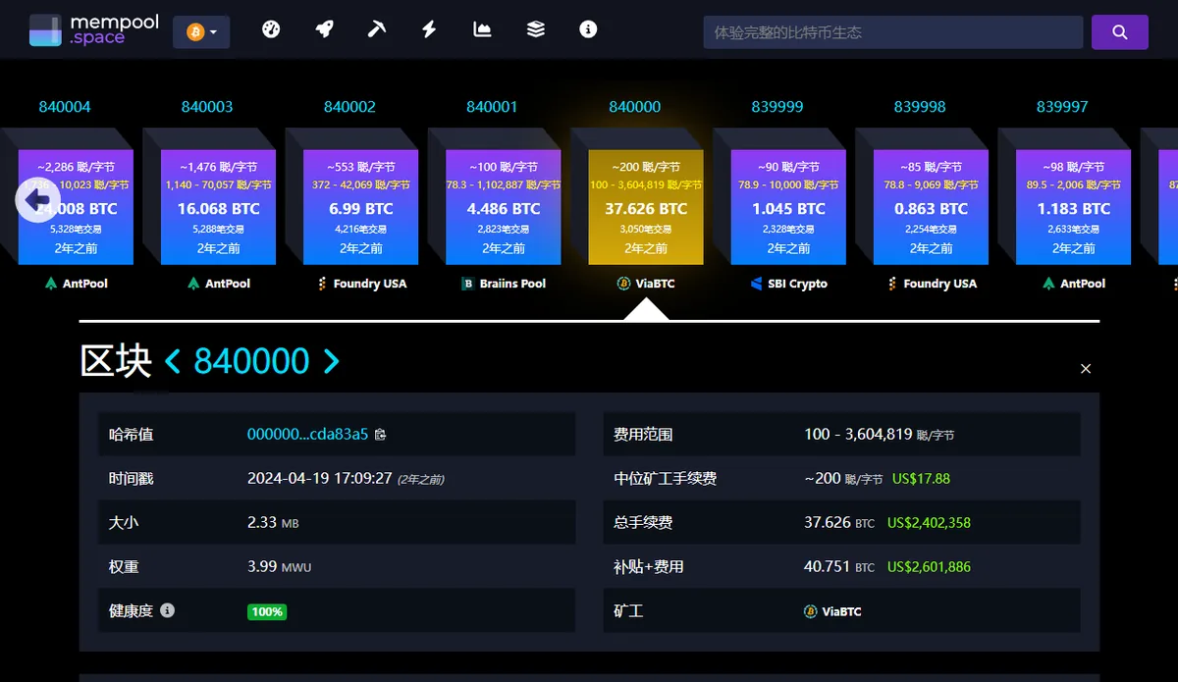Click the 100% health badge

pos(267,611)
